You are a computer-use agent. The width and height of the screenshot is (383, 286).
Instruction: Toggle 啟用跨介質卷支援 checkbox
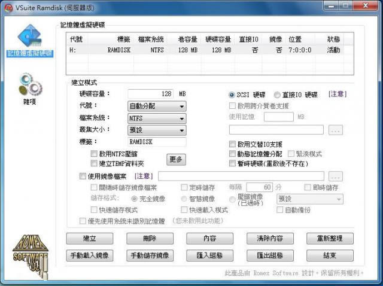coord(232,106)
